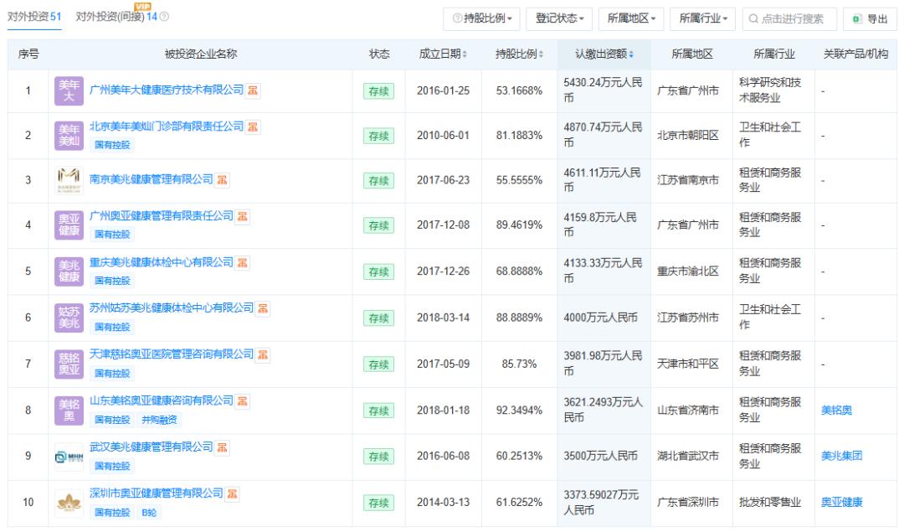Open 重庆美兆健康体检中心有限公司 link
Image resolution: width=904 pixels, height=532 pixels.
[162, 263]
